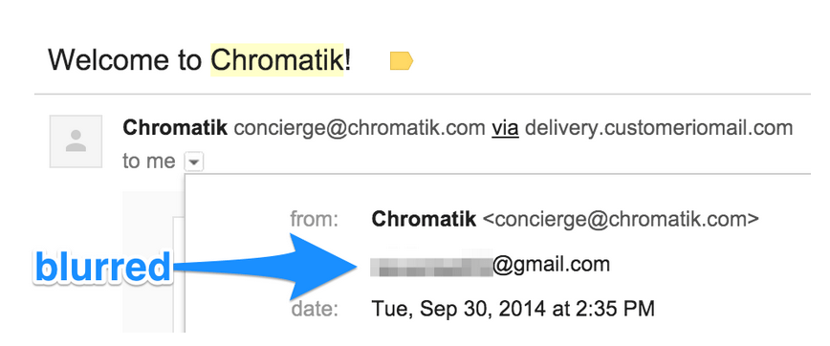The width and height of the screenshot is (830, 346).
Task: Click delivery.customeriomail.com mailing domain text
Action: 659,128
